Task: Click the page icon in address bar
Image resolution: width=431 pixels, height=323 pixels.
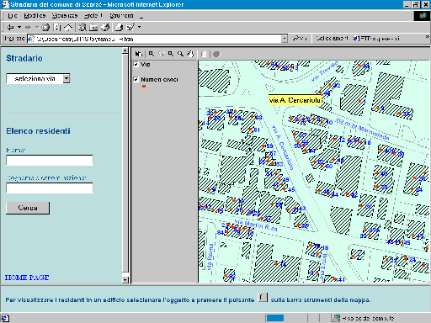Action: pos(31,39)
